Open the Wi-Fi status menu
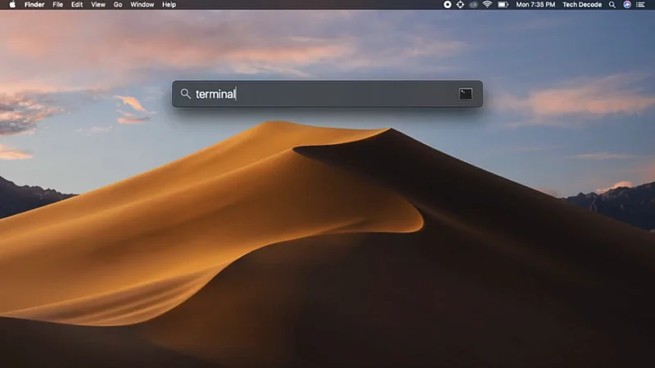The height and width of the screenshot is (368, 655). [x=487, y=5]
